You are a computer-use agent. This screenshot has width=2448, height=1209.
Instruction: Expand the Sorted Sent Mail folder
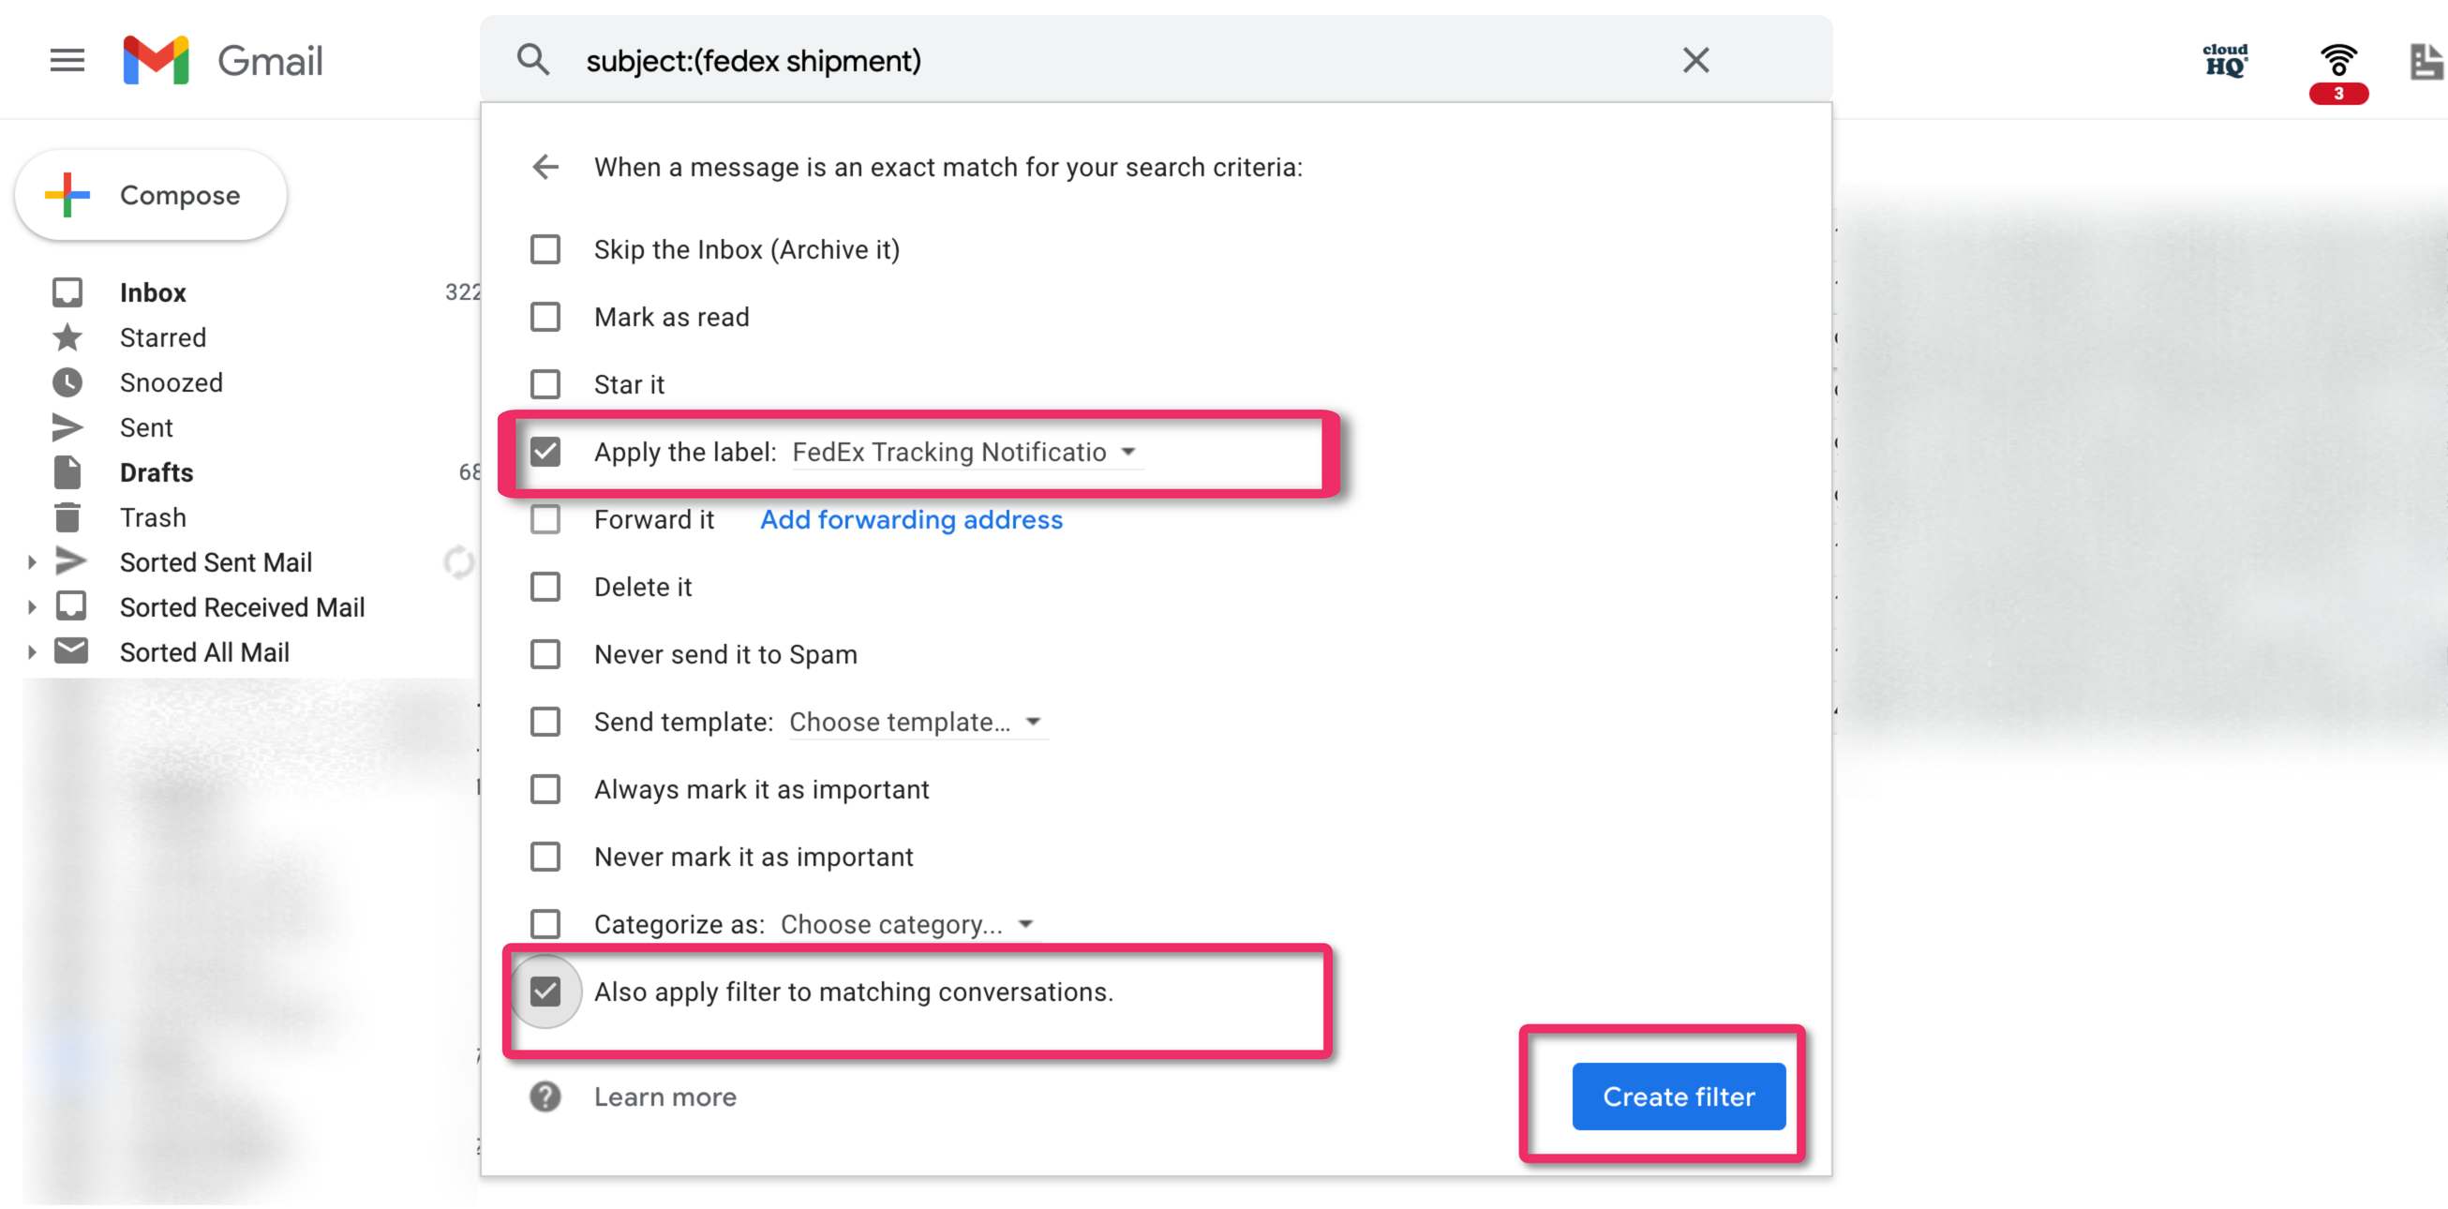click(x=31, y=561)
